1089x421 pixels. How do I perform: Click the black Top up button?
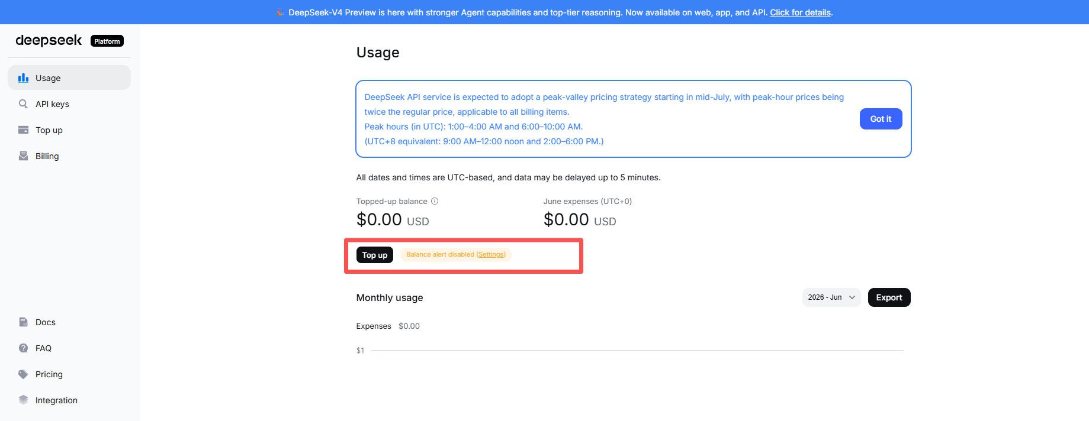[375, 255]
